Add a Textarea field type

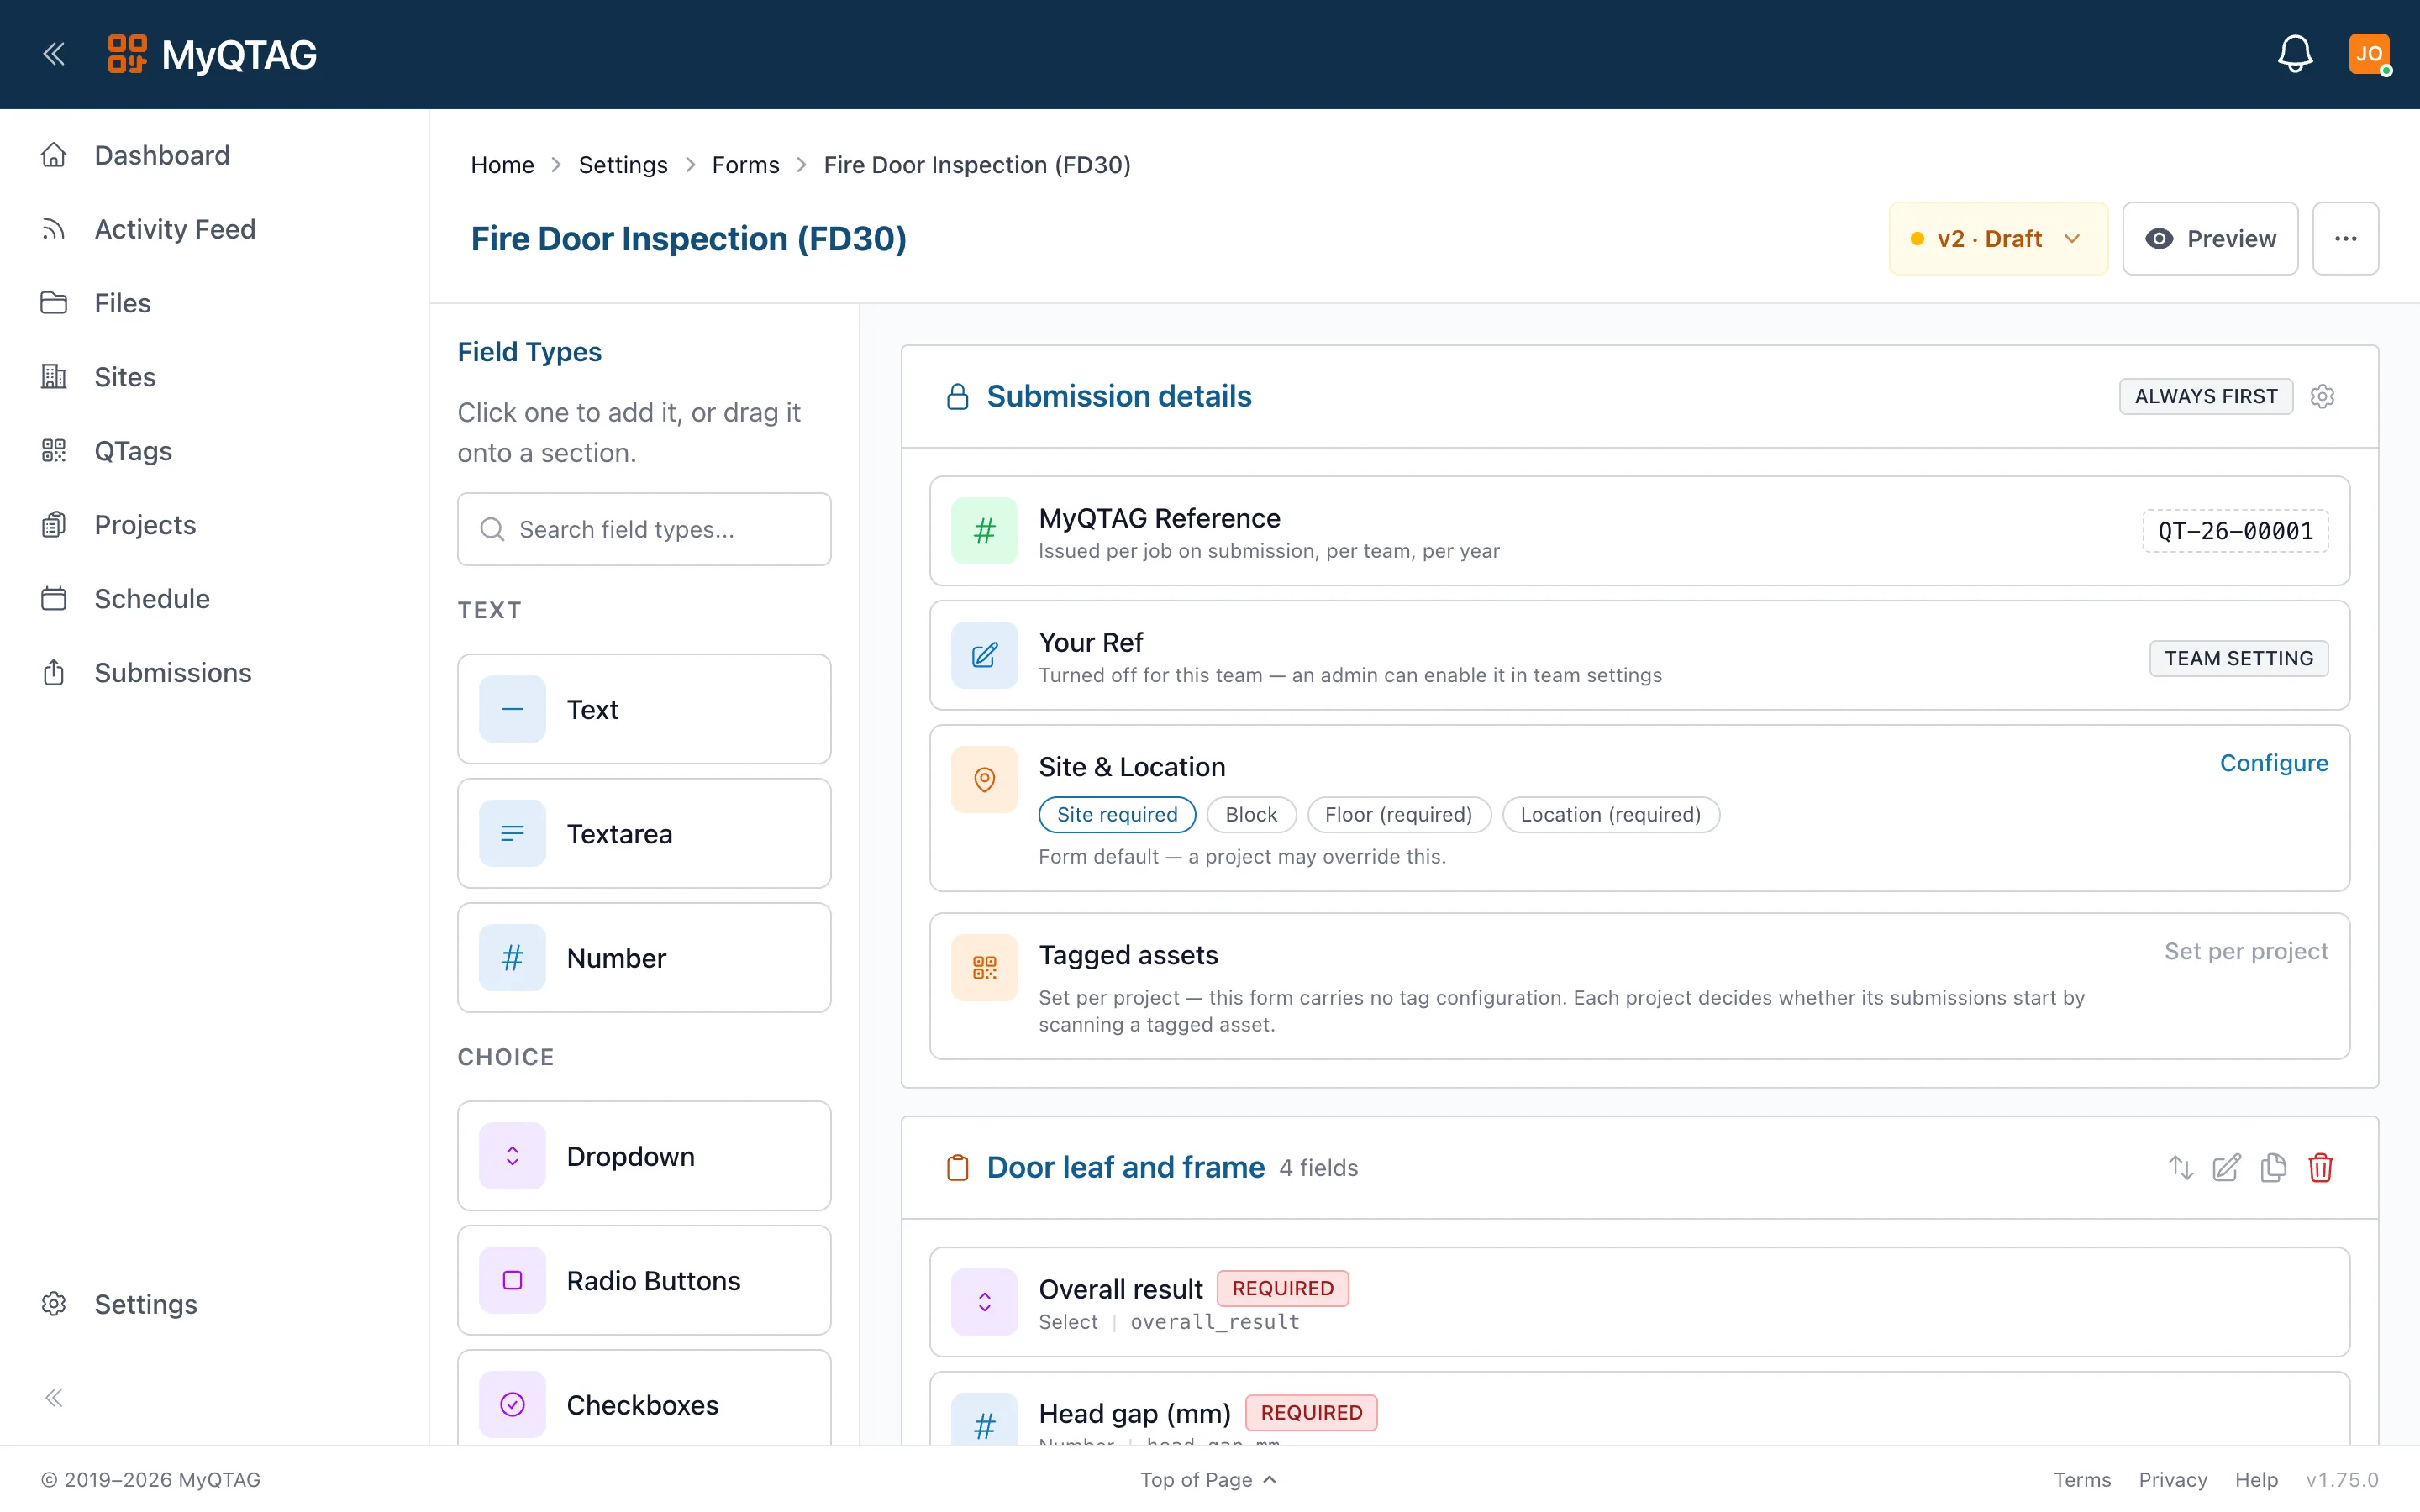tap(644, 833)
